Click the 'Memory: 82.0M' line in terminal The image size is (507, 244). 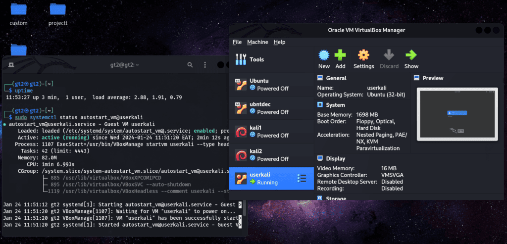click(37, 158)
